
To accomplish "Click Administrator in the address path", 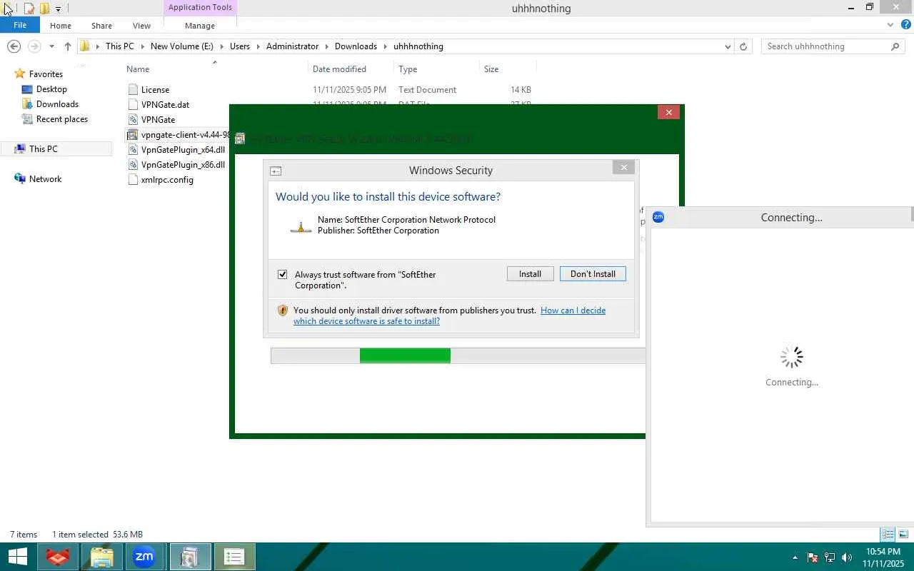I will (292, 46).
